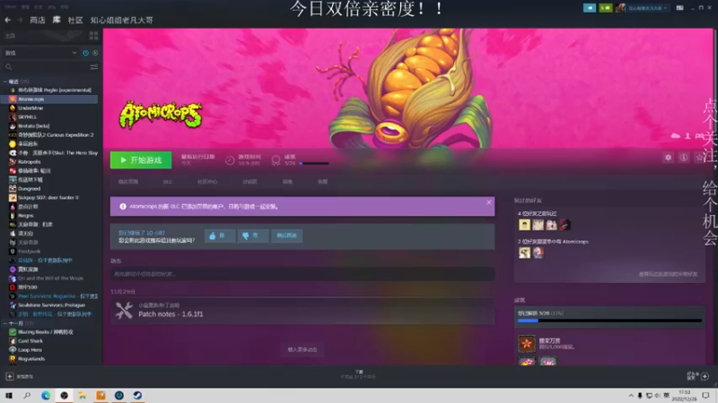Image resolution: width=718 pixels, height=403 pixels.
Task: Click the later button in review prompt
Action: (x=286, y=236)
